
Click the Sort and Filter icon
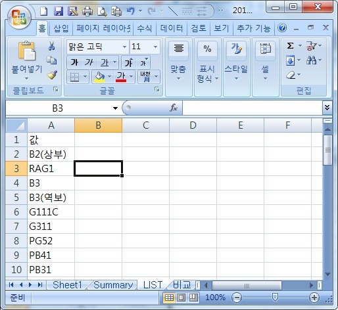click(311, 46)
